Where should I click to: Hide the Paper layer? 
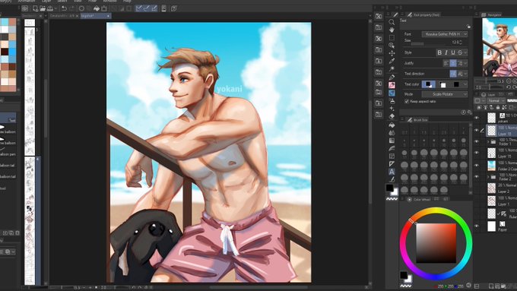click(477, 226)
